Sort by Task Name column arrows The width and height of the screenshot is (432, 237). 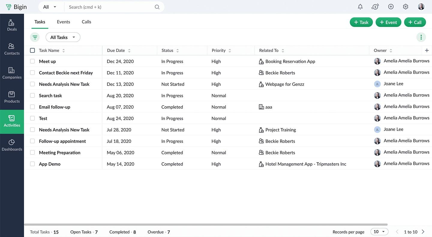(x=64, y=51)
